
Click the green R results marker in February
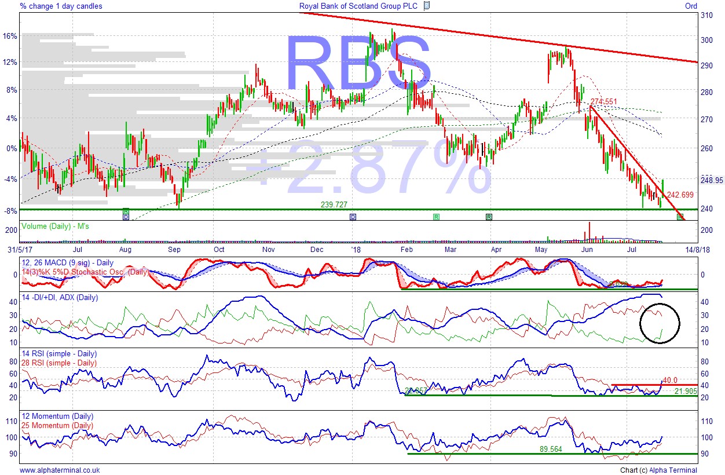[436, 217]
